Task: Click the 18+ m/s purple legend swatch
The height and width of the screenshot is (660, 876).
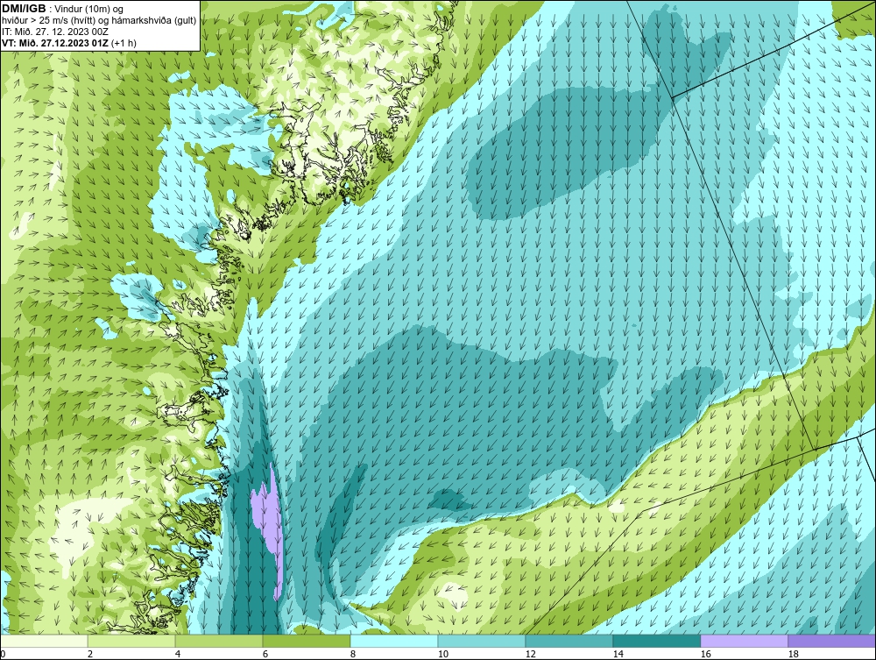Action: 832,641
